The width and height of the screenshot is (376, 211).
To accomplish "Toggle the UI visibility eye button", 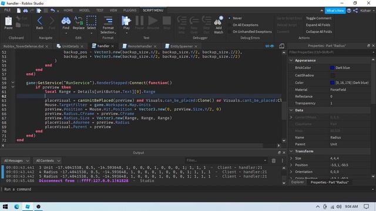I will coord(270,46).
